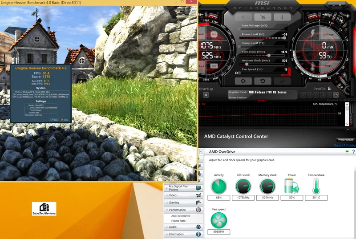Click the airplane OC scanner button
This screenshot has height=239, width=356.
(263, 17)
